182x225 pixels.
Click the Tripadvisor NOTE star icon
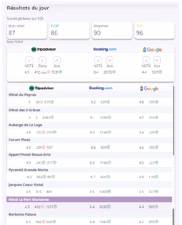pyautogui.click(x=29, y=60)
